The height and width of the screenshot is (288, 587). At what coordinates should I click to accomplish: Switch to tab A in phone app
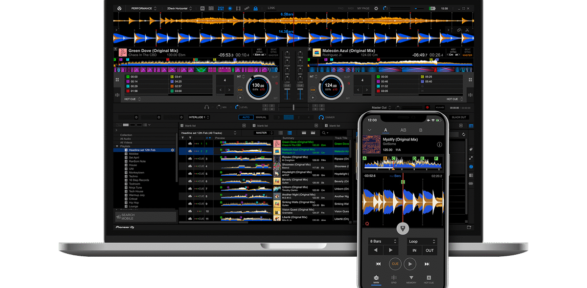[386, 130]
